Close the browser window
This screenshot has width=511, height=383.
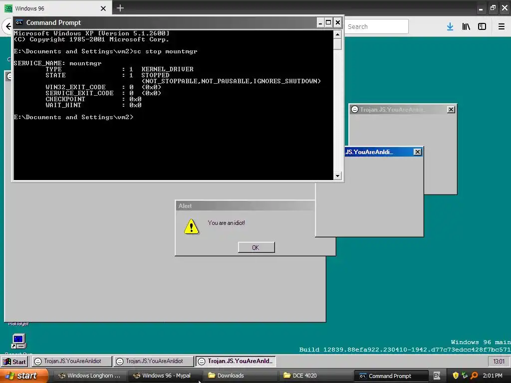click(x=505, y=8)
